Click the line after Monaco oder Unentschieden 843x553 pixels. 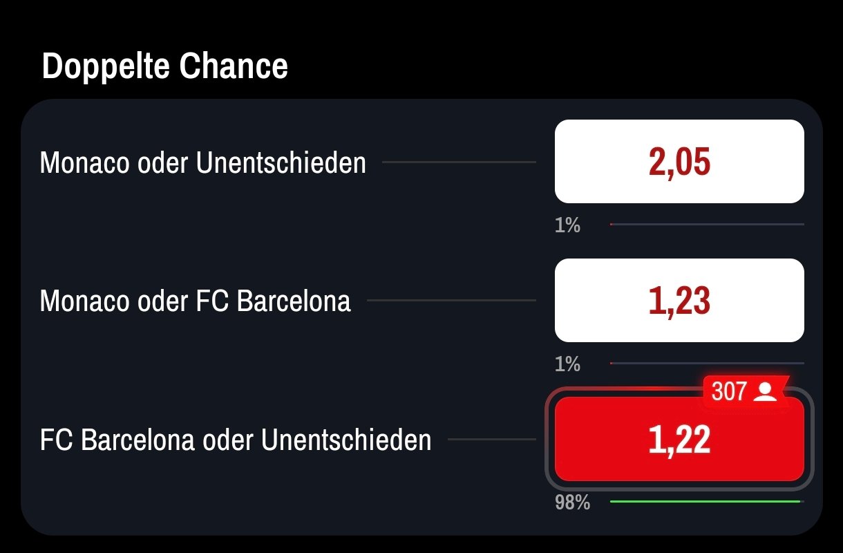459,162
